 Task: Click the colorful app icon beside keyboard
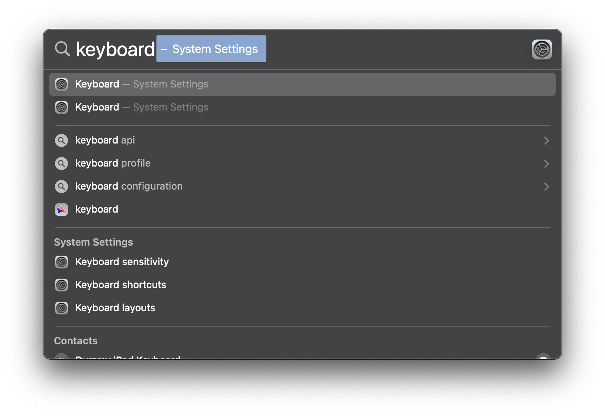[61, 210]
